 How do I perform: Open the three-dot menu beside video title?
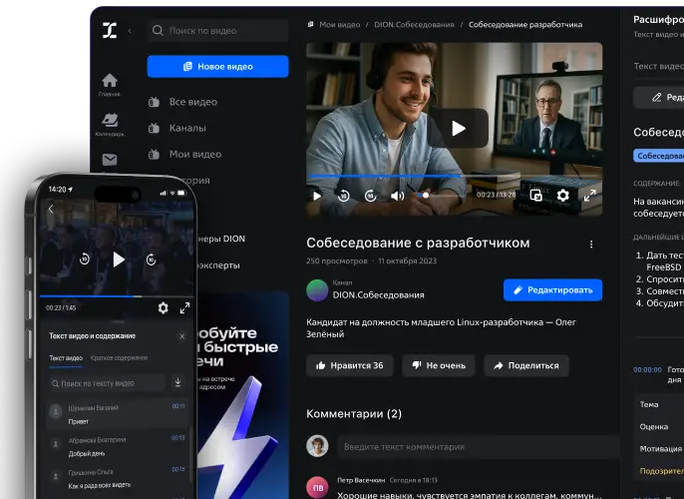click(591, 245)
